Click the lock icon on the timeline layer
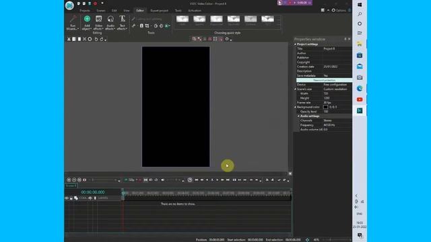Viewport: 431px width, 242px height. point(71,198)
